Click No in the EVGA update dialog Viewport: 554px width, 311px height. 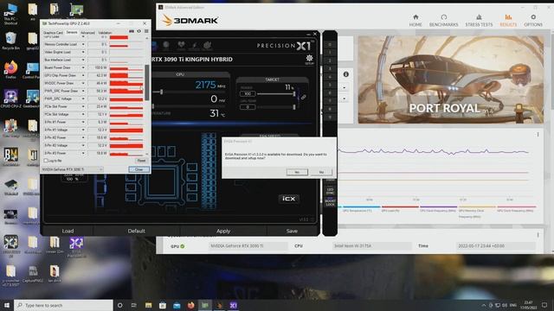click(321, 172)
